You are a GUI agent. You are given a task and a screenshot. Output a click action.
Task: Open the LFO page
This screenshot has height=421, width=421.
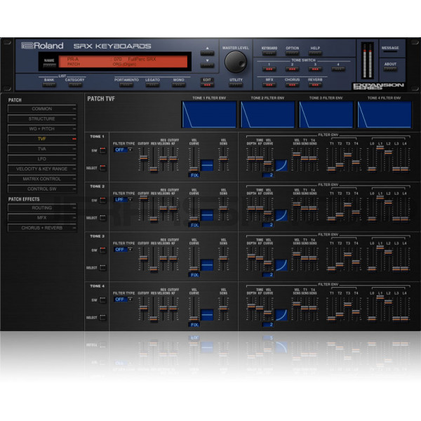click(x=42, y=159)
